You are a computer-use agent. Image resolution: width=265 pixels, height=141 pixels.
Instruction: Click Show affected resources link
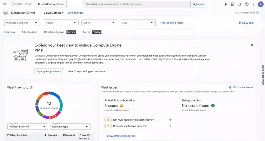click(121, 136)
